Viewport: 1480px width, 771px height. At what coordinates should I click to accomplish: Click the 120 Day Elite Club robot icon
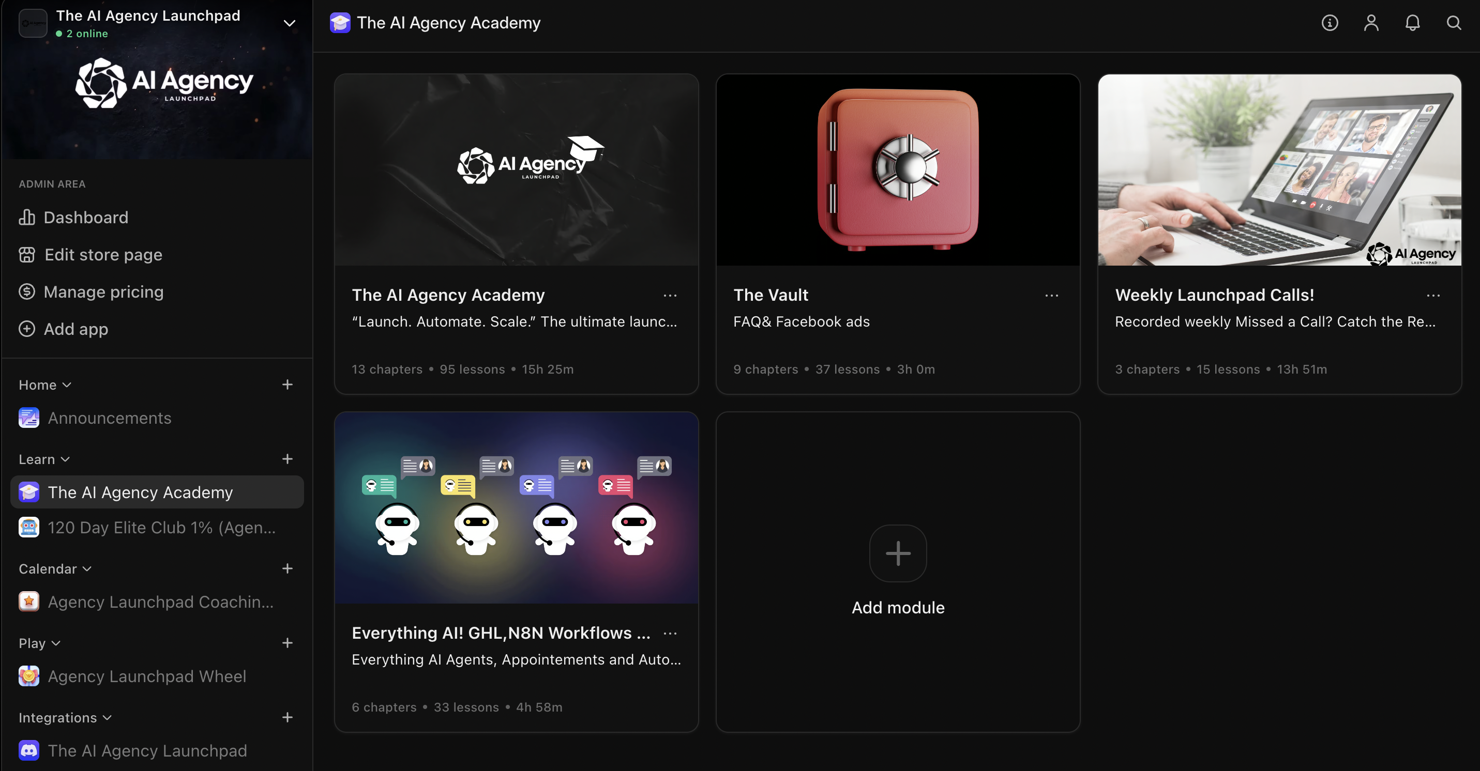pos(29,527)
